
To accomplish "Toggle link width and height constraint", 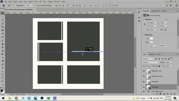I will 144,24.
